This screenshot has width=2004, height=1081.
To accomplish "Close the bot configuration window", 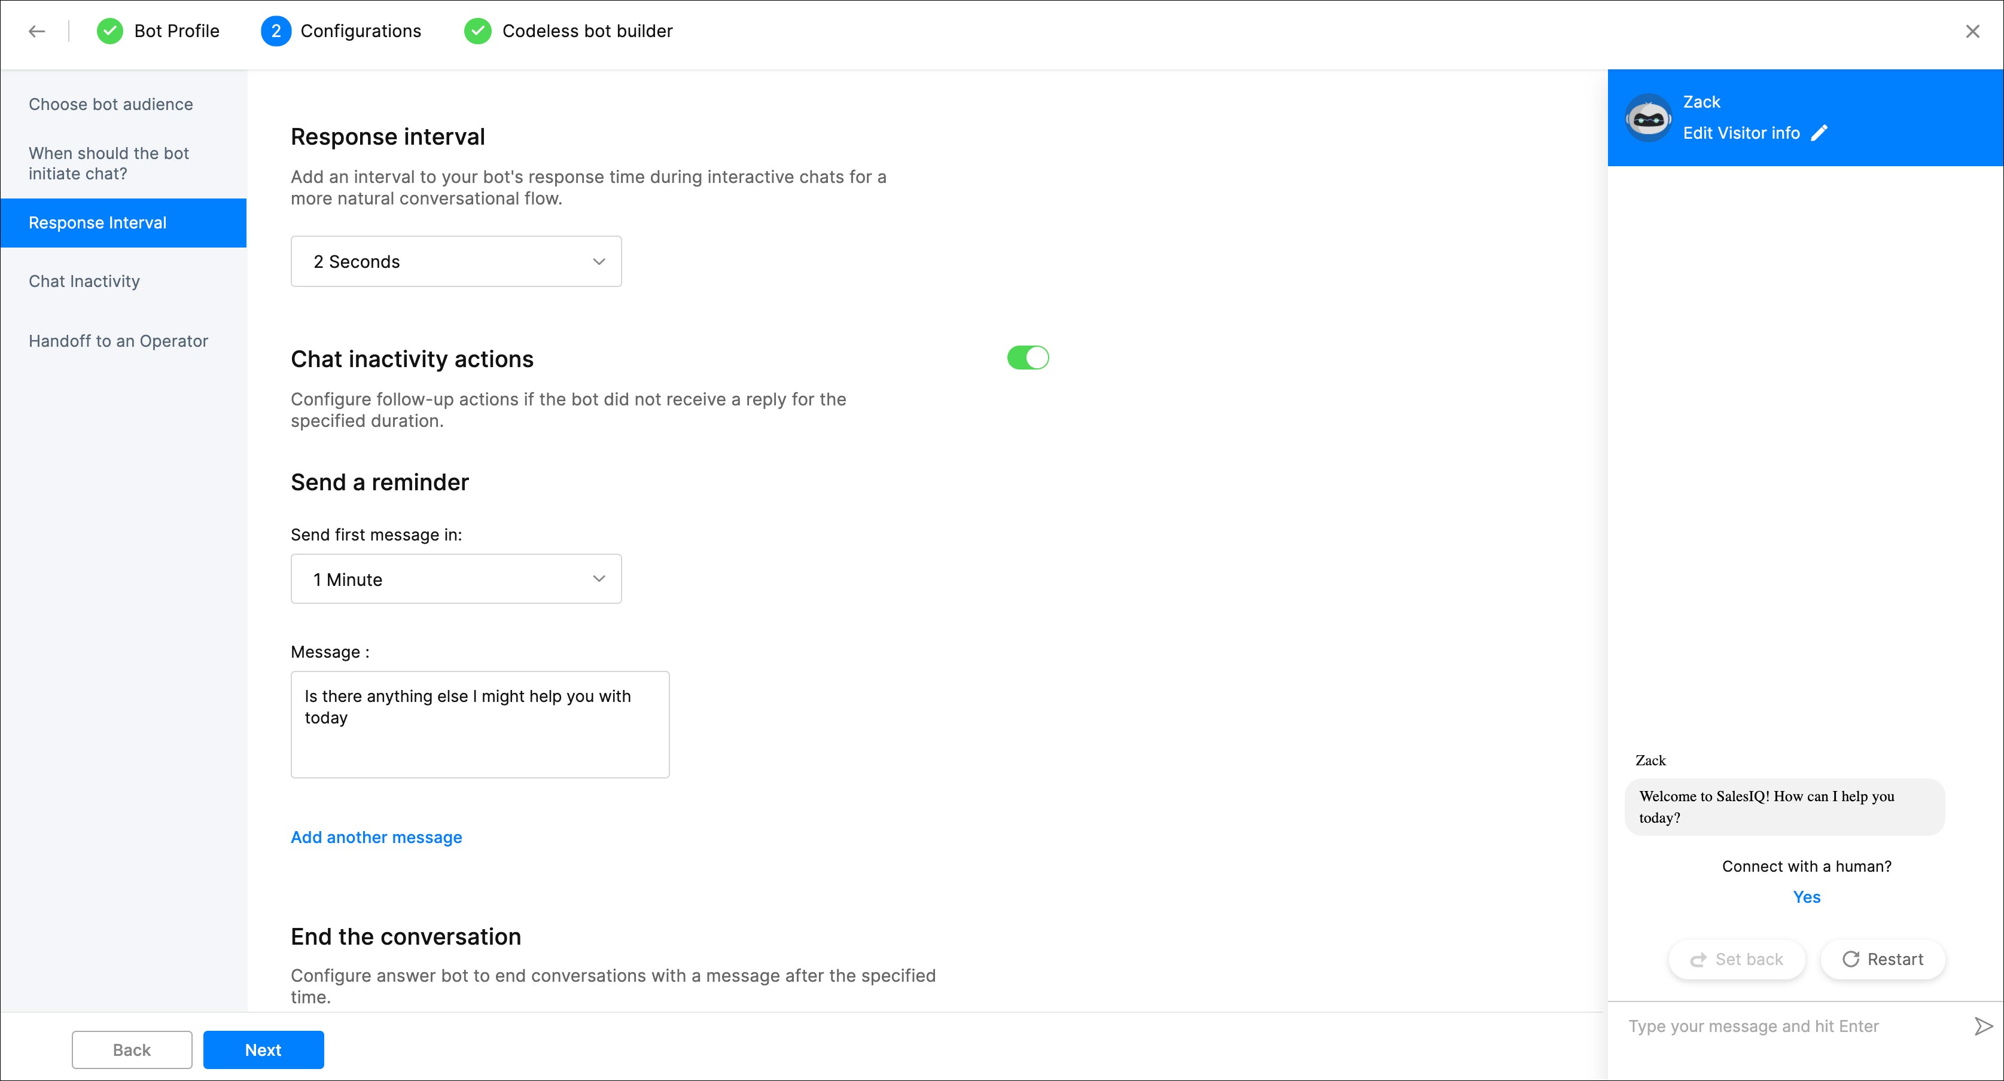I will click(1973, 31).
